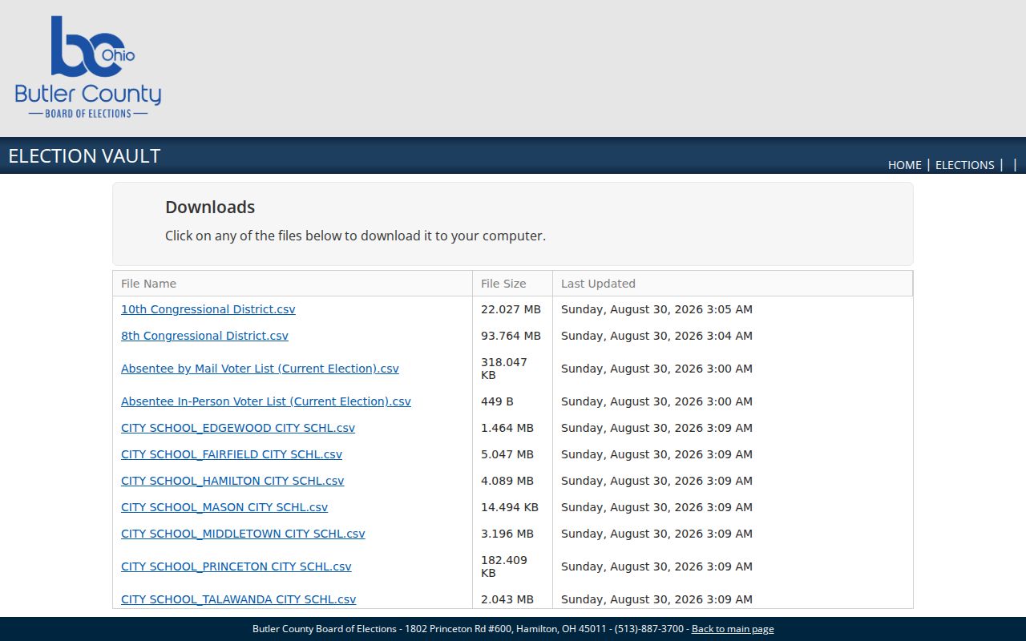Download CITY SCHOOL_TALAWANDA CITY SCHL.csv

[x=239, y=599]
